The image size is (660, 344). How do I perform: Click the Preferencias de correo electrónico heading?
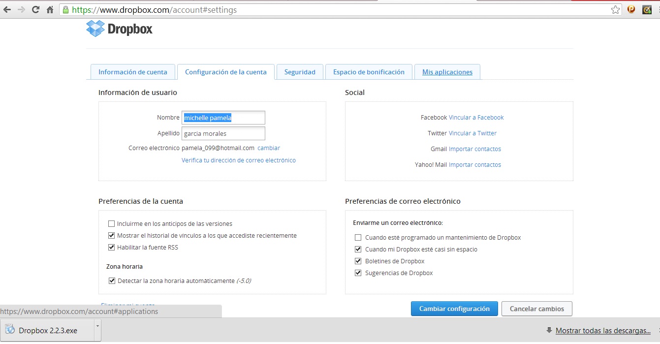(x=403, y=201)
